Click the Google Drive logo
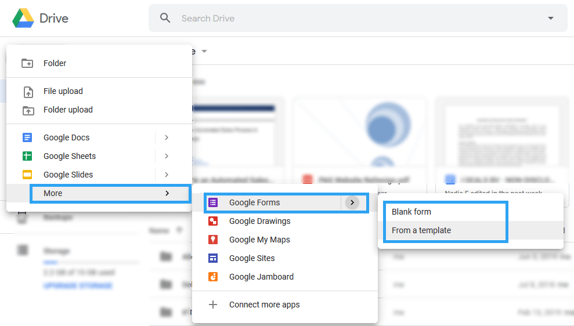The width and height of the screenshot is (574, 326). [23, 18]
